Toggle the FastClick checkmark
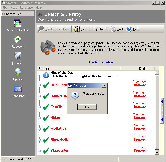 [x=46, y=107]
